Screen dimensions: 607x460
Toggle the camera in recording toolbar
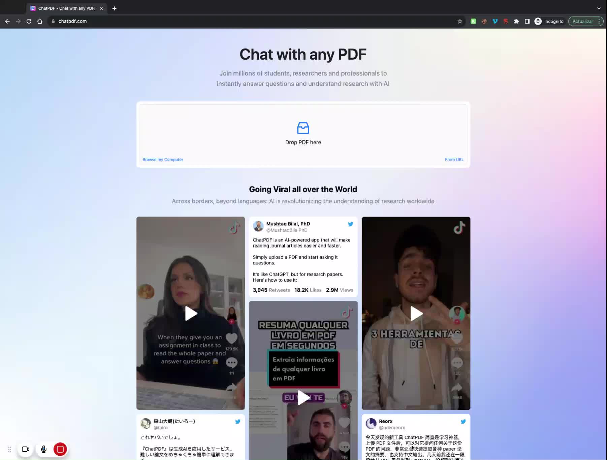[x=26, y=449]
